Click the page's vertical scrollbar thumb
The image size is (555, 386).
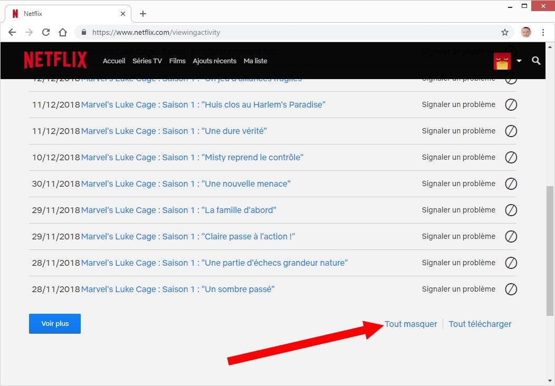pyautogui.click(x=550, y=250)
